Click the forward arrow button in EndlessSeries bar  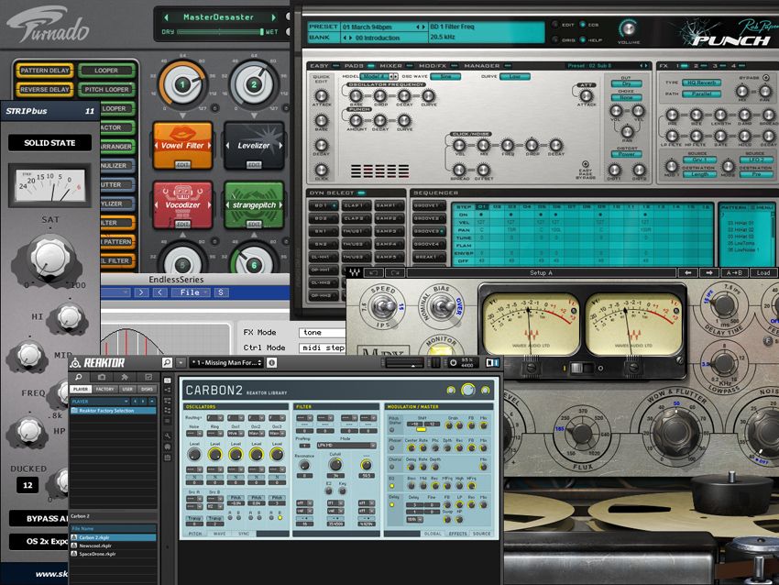tap(141, 292)
